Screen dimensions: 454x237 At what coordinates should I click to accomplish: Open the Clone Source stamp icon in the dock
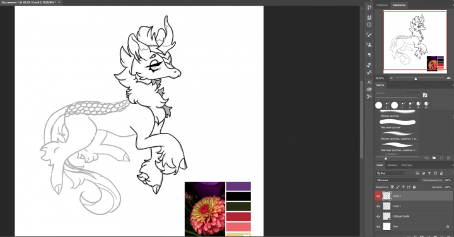pos(369,45)
